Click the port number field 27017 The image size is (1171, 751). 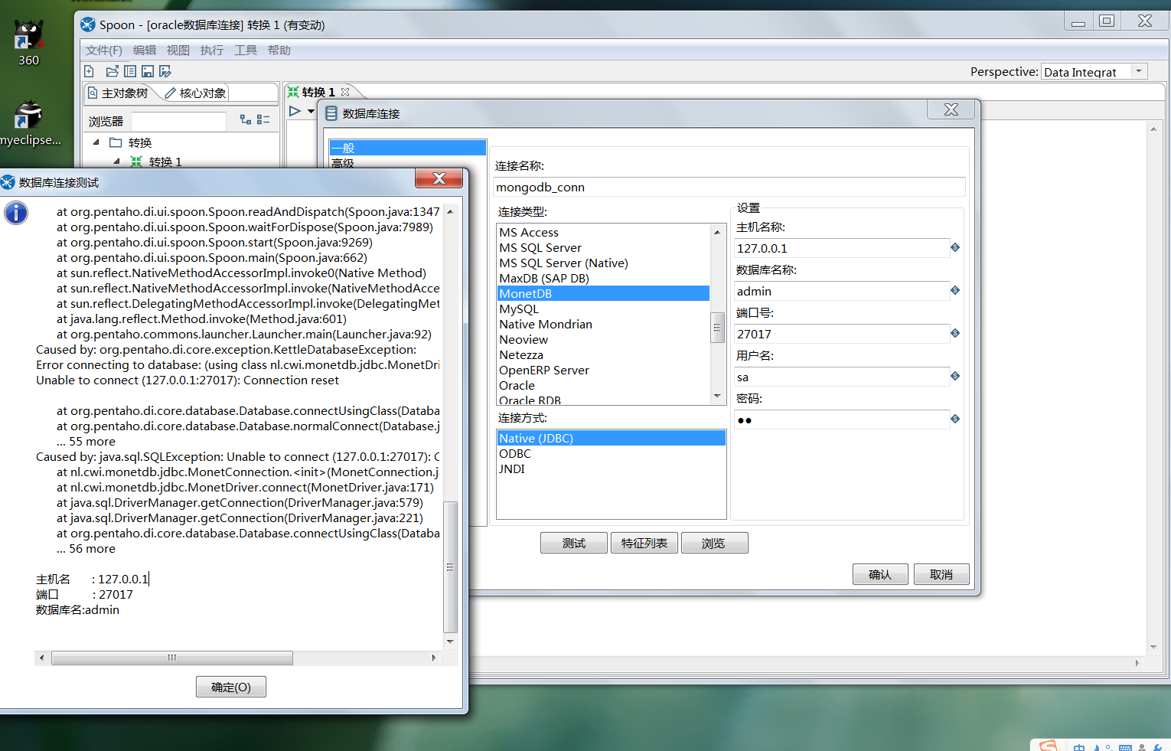tap(841, 334)
